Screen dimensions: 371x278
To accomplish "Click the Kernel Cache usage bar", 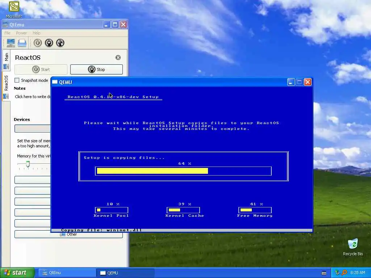I will tap(183, 210).
